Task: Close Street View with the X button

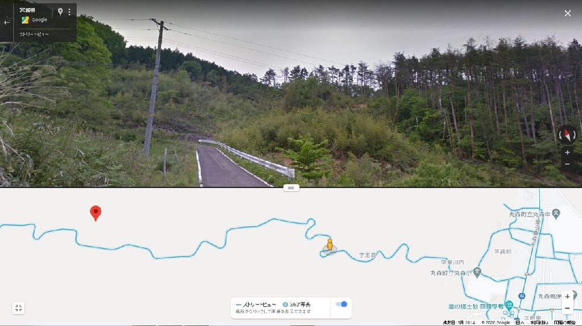Action: [x=568, y=14]
